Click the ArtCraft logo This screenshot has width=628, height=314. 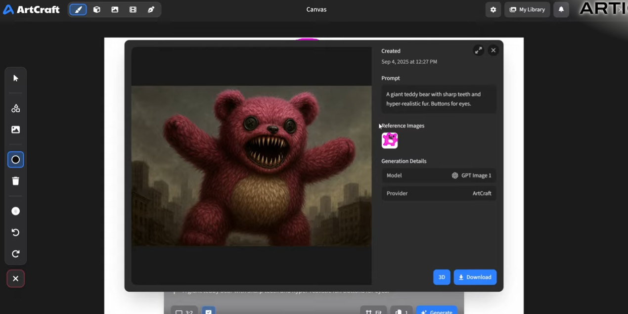point(31,9)
